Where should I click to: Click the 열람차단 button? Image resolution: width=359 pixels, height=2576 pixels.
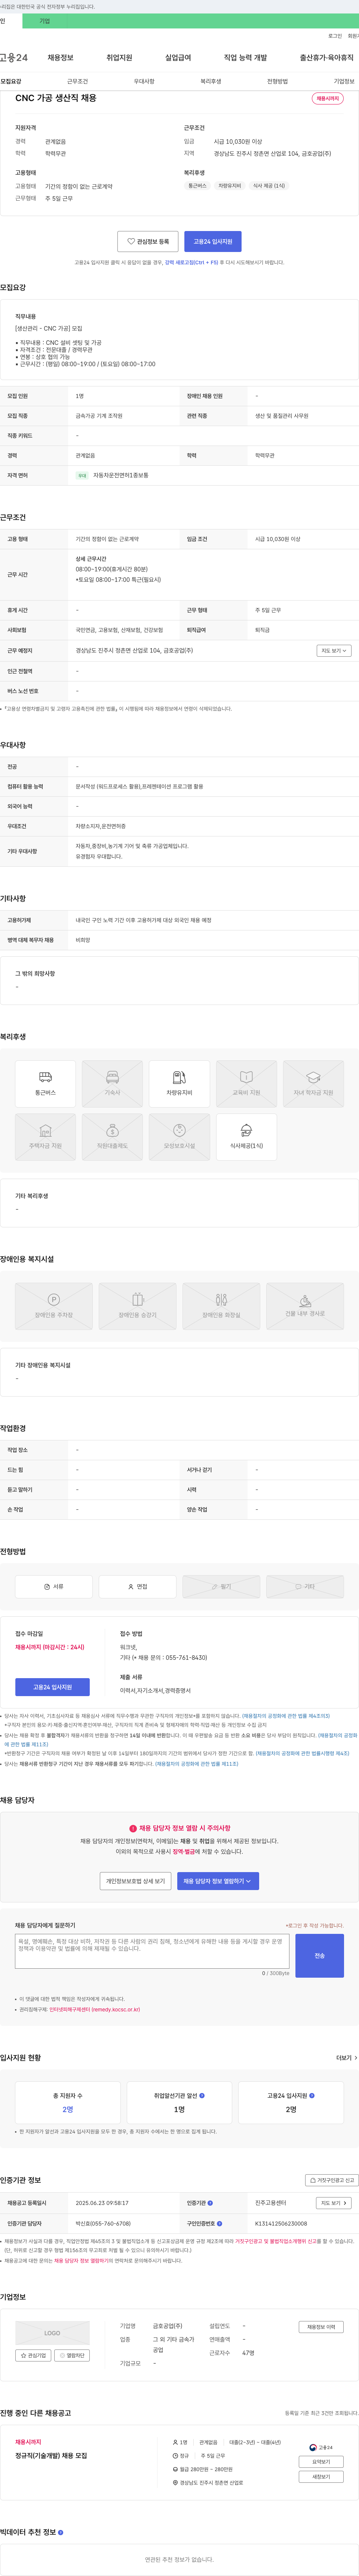click(72, 2355)
